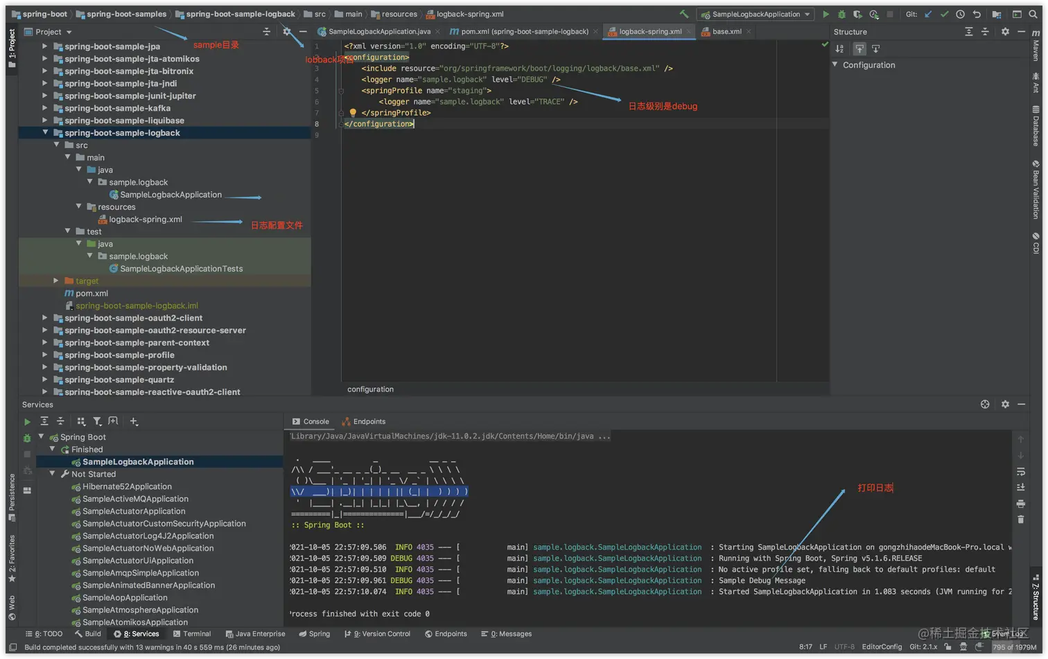This screenshot has height=659, width=1048.
Task: Toggle Autoscroll to Source in Structure
Action: (859, 49)
